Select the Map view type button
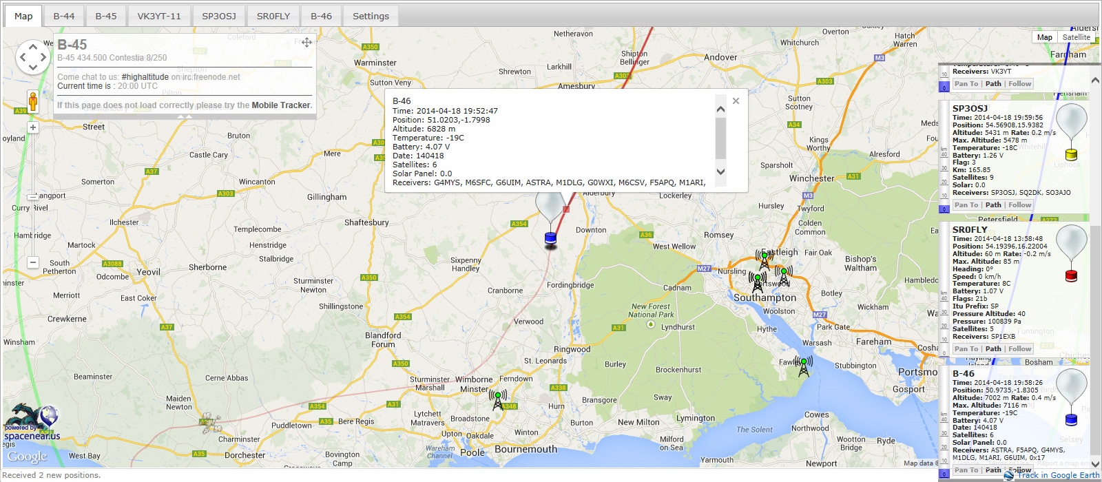This screenshot has width=1102, height=482. click(x=1045, y=37)
